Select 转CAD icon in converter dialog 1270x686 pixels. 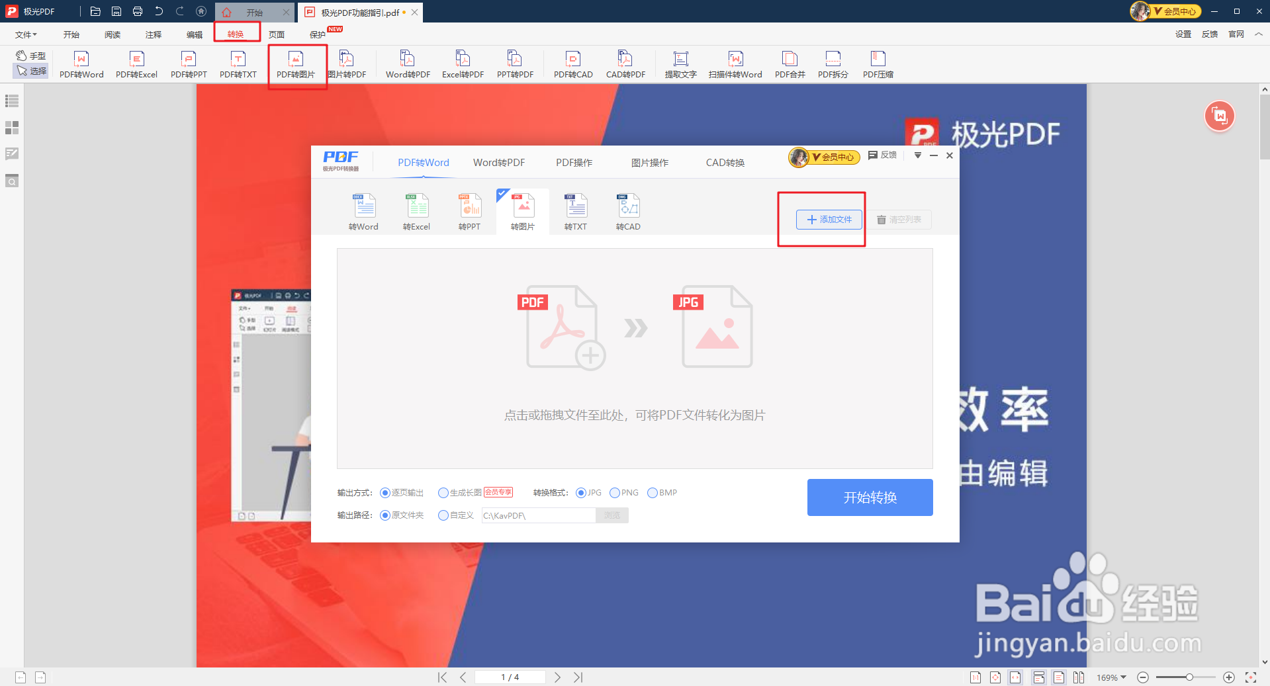pyautogui.click(x=628, y=212)
